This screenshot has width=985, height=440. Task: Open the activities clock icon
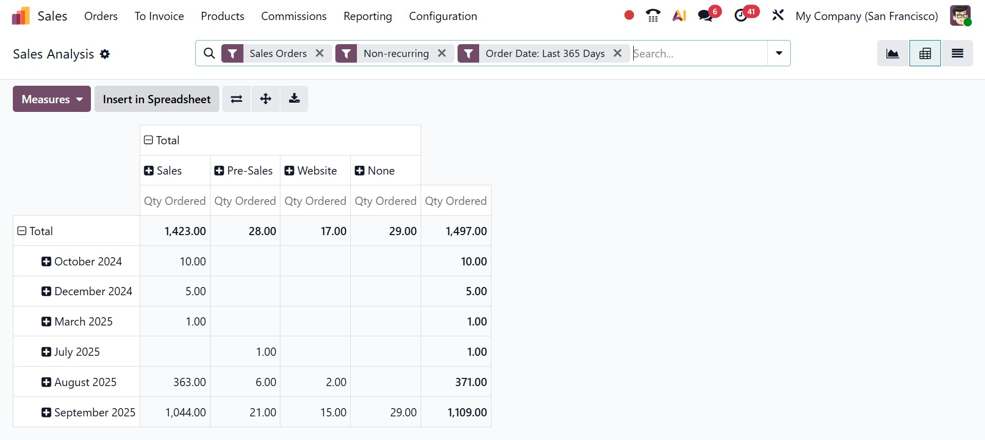741,16
